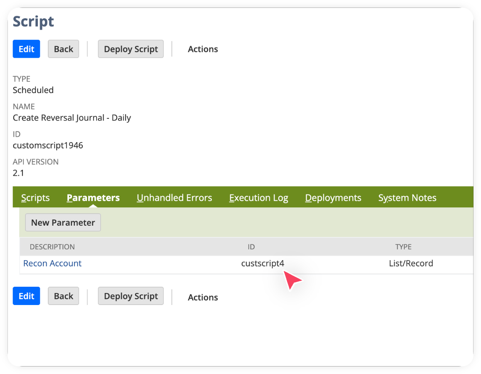Screen dimensions: 481x374
Task: Open the Scripts tab
Action: pos(35,198)
